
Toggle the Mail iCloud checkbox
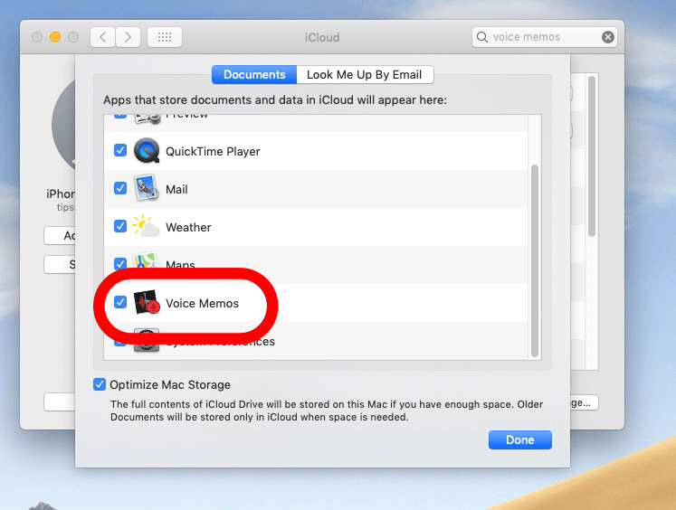point(120,188)
